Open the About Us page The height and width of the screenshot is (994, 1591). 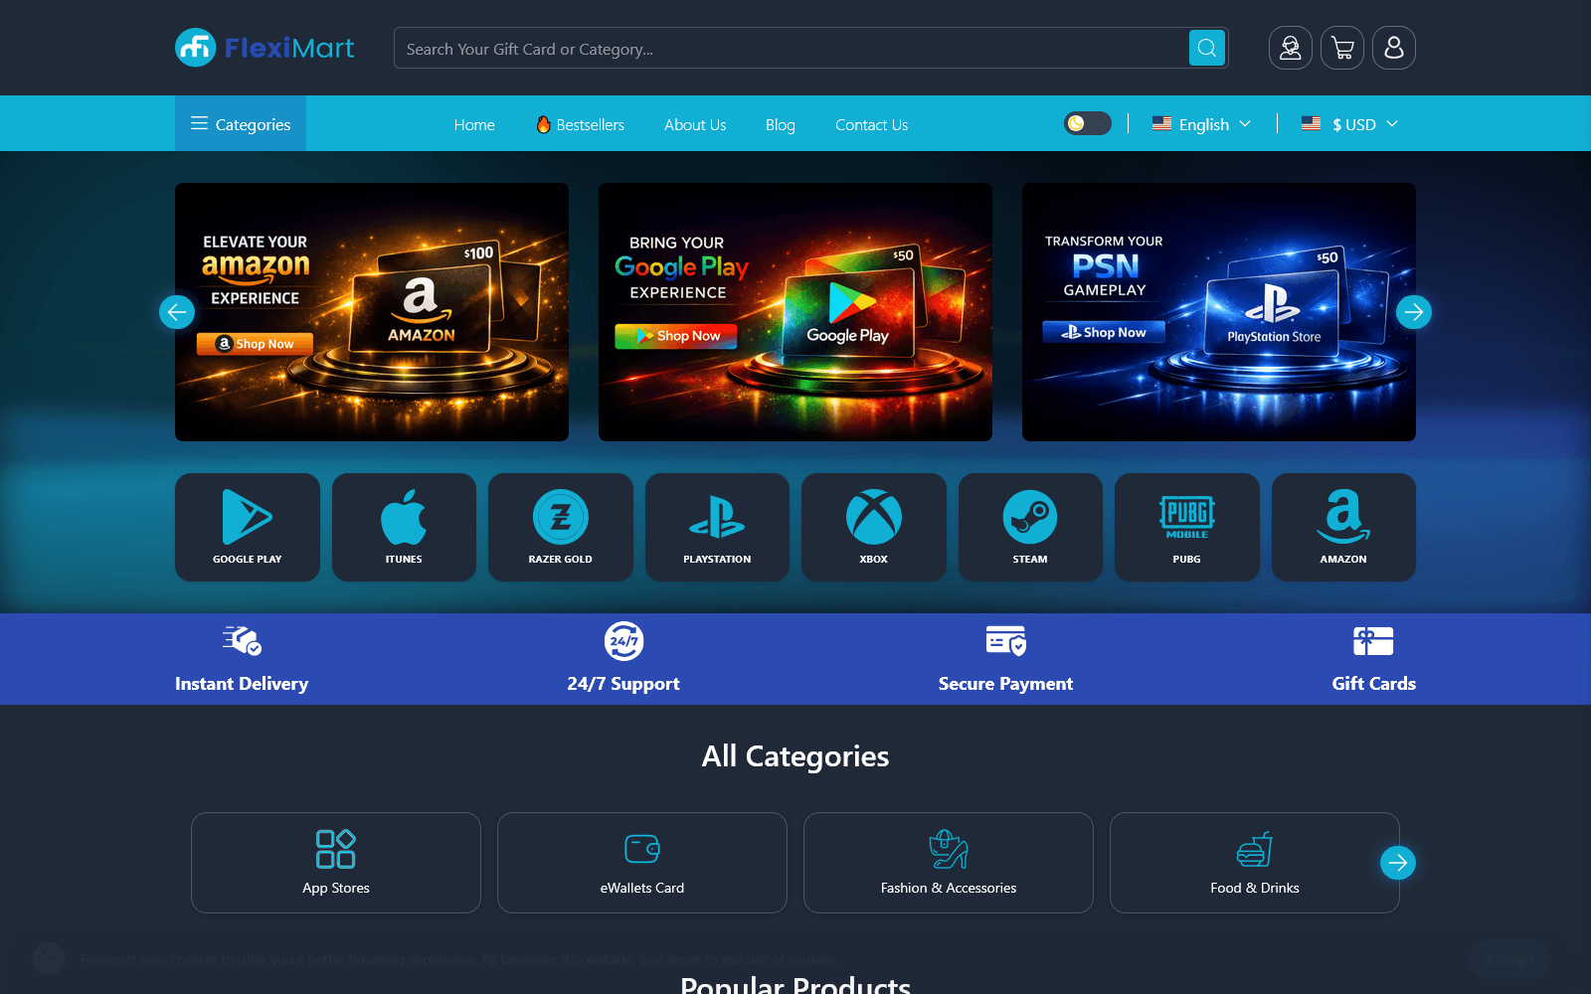(x=695, y=124)
